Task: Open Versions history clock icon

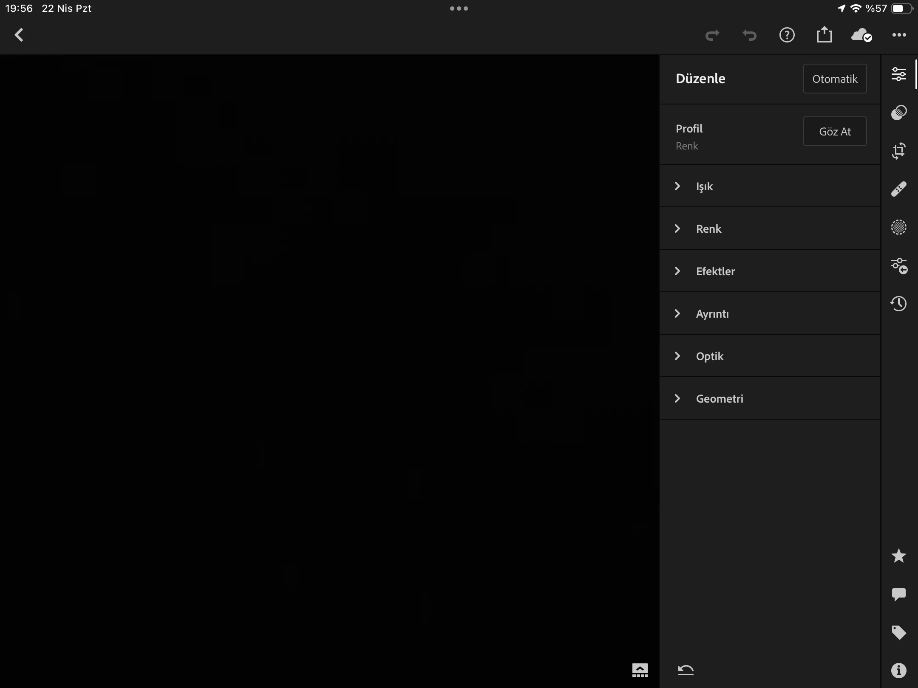Action: (898, 304)
